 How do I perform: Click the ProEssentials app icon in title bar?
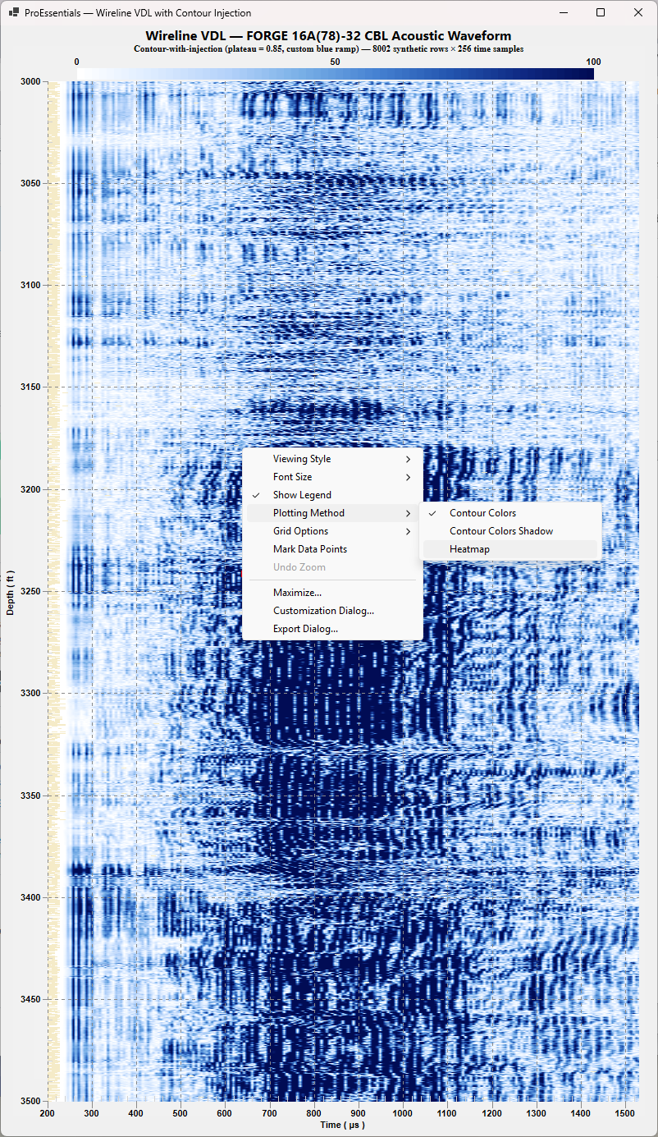(13, 13)
